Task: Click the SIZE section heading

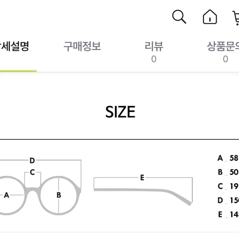Action: [x=120, y=112]
